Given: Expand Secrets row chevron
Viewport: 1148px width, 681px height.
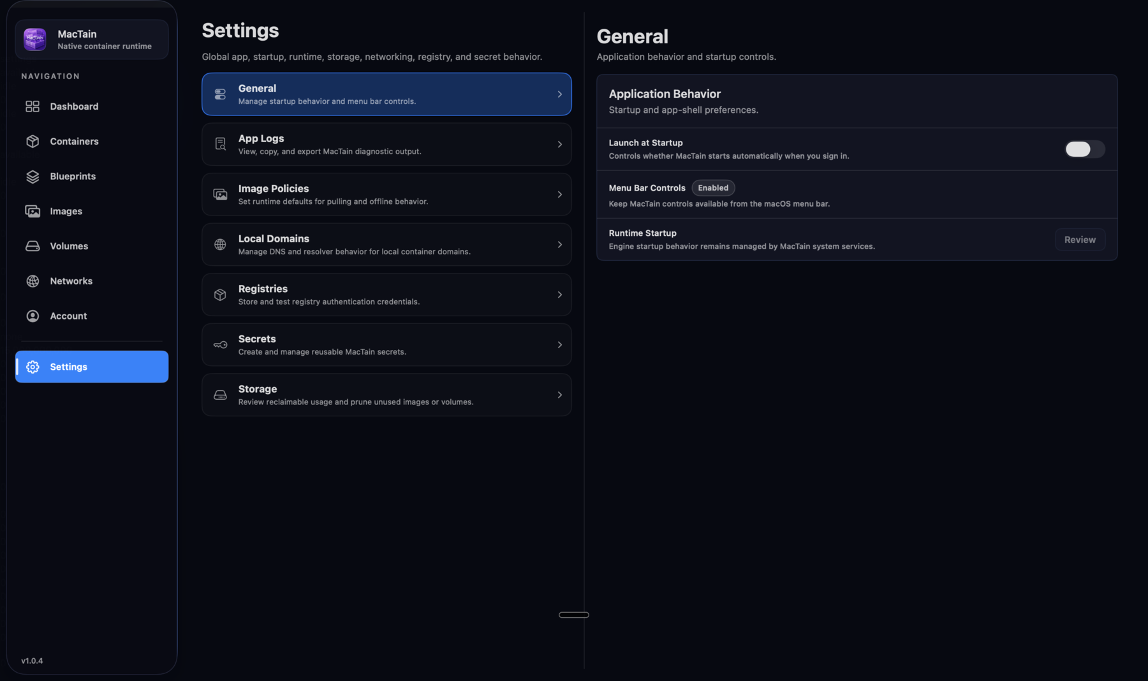Looking at the screenshot, I should (x=559, y=345).
